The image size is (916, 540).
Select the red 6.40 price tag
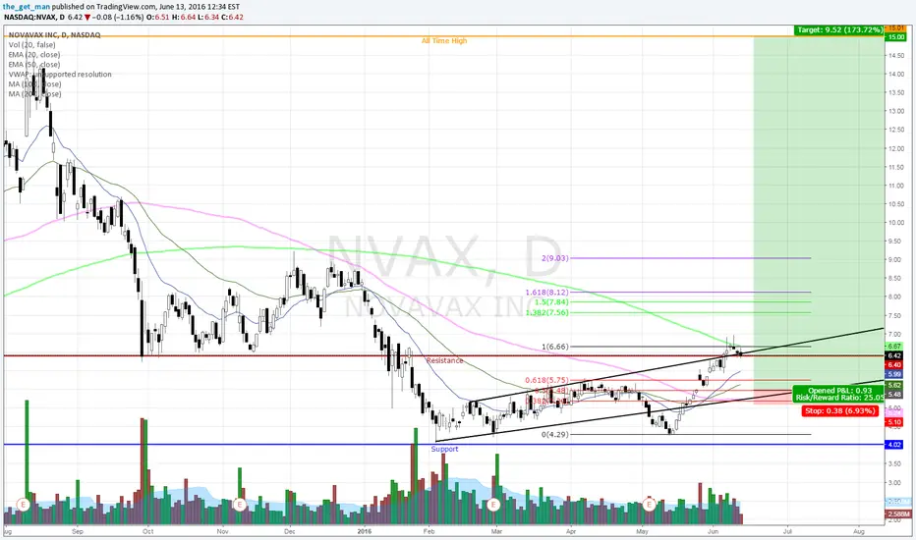click(x=894, y=365)
